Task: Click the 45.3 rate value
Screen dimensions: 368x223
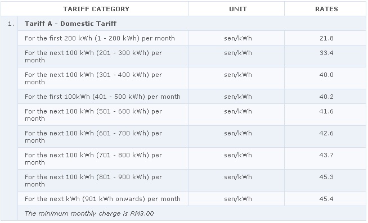Action: click(x=326, y=177)
